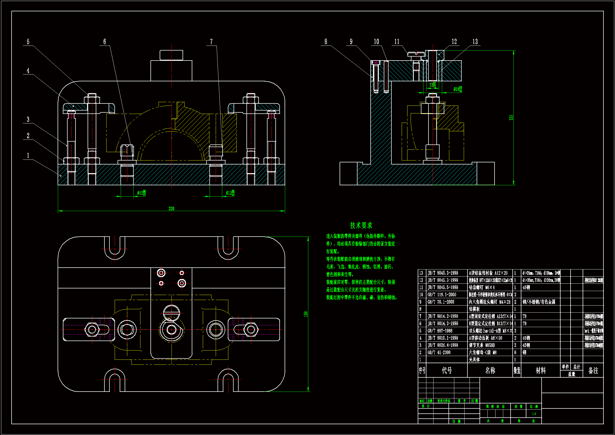Select the Ø18 fit dimension in section view

pyautogui.click(x=457, y=89)
